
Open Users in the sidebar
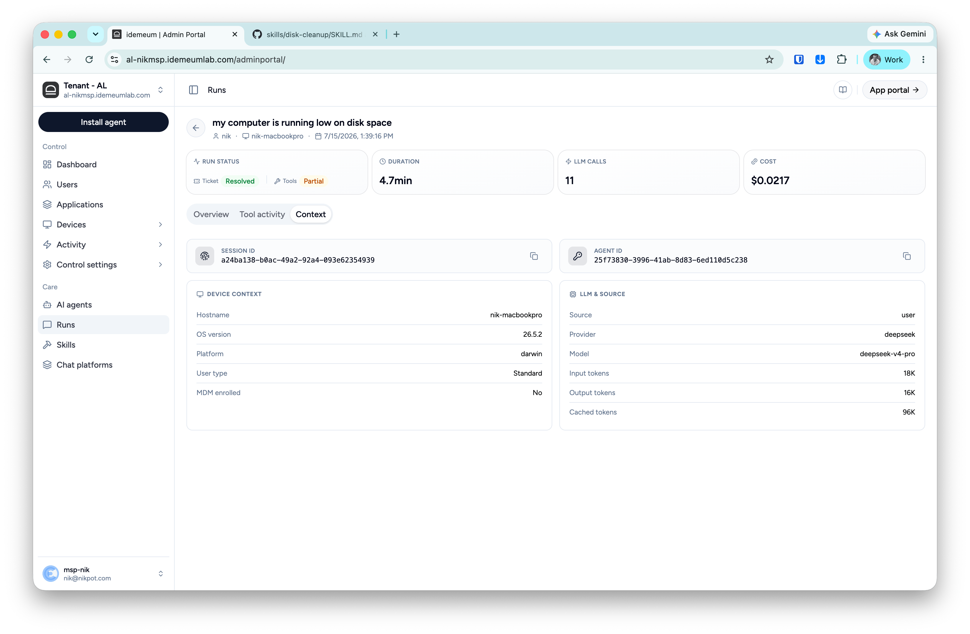104,184
